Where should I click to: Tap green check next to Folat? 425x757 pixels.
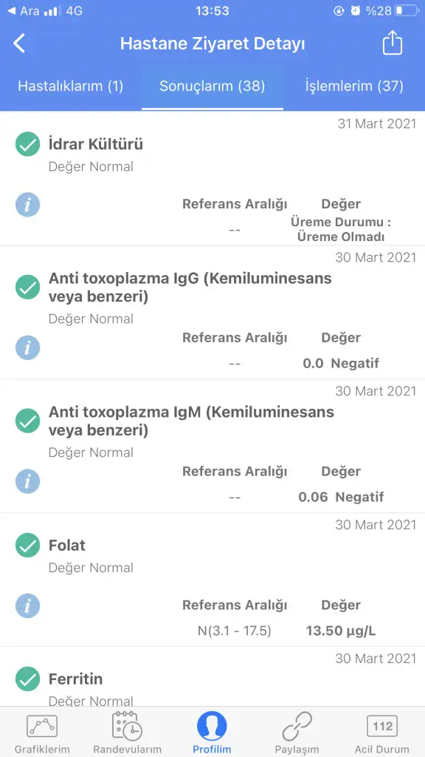[27, 545]
